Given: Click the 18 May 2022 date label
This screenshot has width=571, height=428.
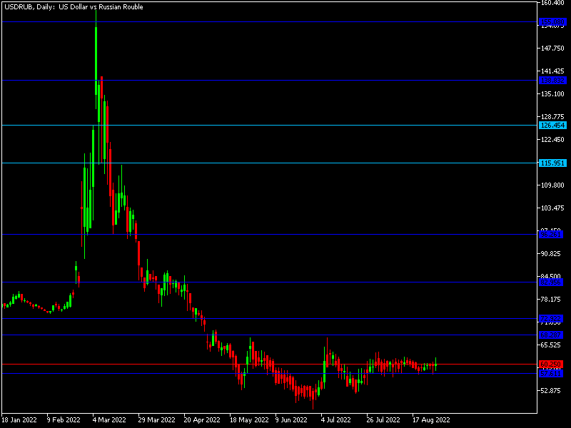Looking at the screenshot, I should point(249,419).
